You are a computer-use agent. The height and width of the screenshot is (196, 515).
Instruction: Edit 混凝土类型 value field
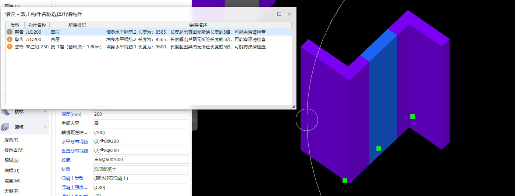[x=141, y=178]
